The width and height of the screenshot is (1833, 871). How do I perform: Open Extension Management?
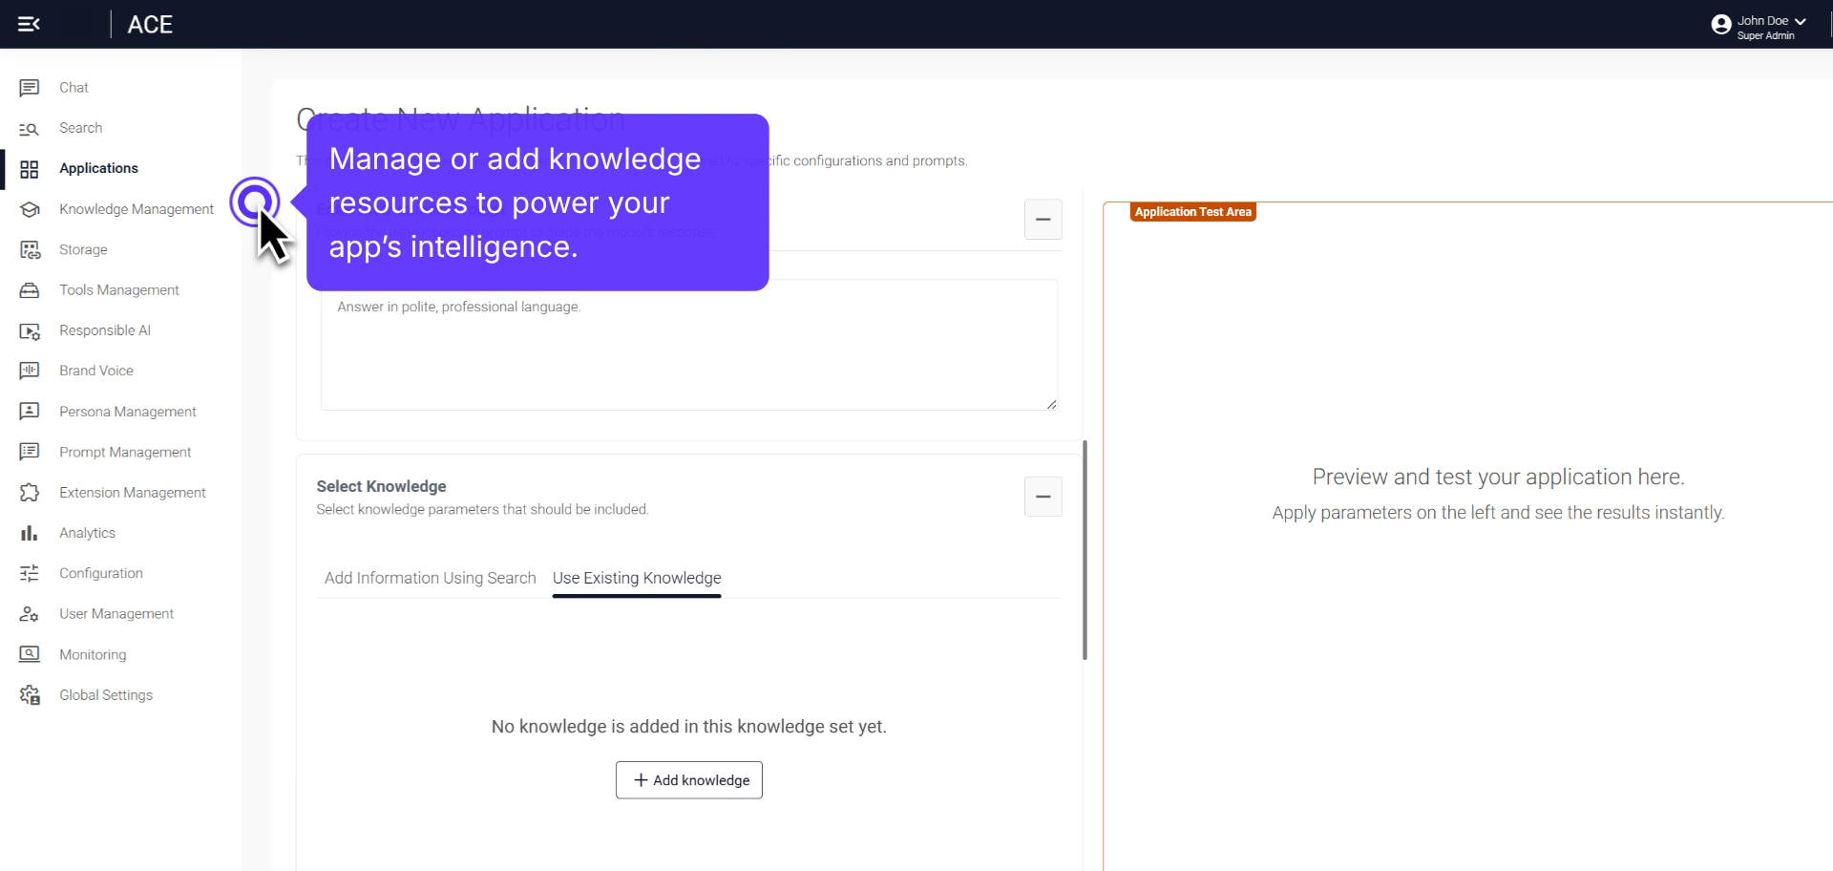pyautogui.click(x=132, y=492)
